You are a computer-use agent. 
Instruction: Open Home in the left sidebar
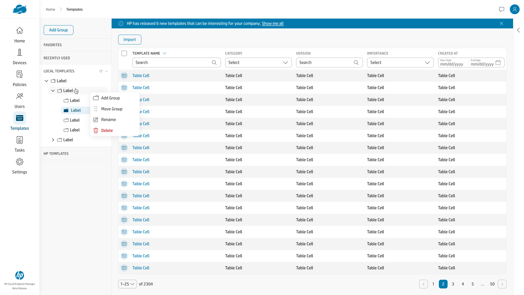click(x=20, y=35)
